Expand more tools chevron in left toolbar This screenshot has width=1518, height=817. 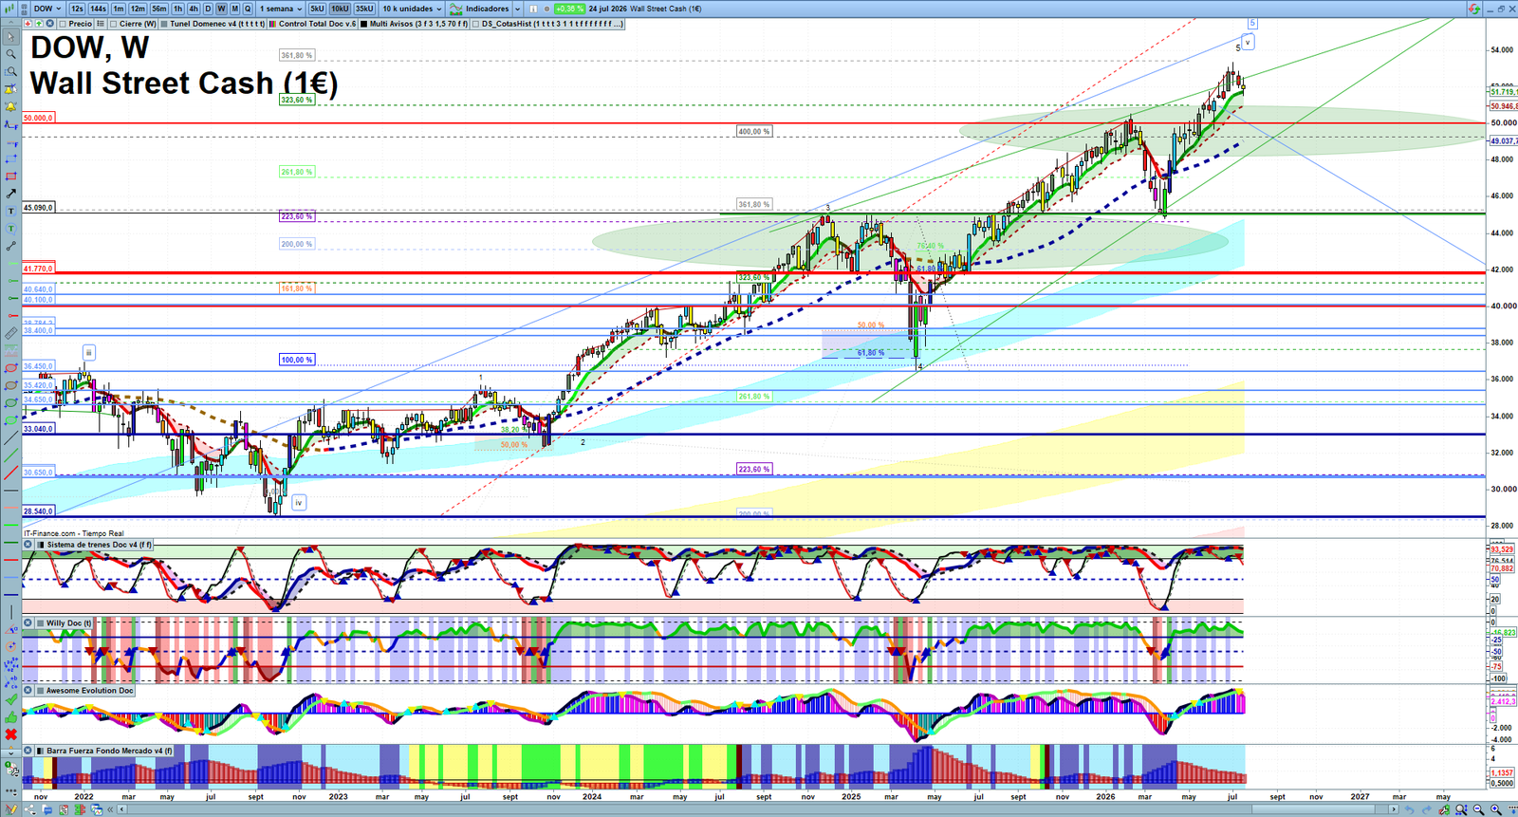pyautogui.click(x=10, y=752)
